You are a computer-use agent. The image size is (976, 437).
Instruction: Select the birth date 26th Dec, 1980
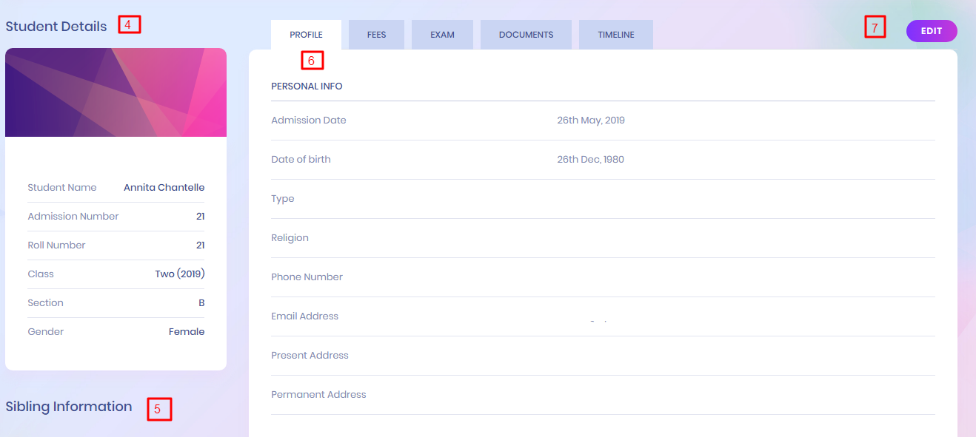click(590, 160)
